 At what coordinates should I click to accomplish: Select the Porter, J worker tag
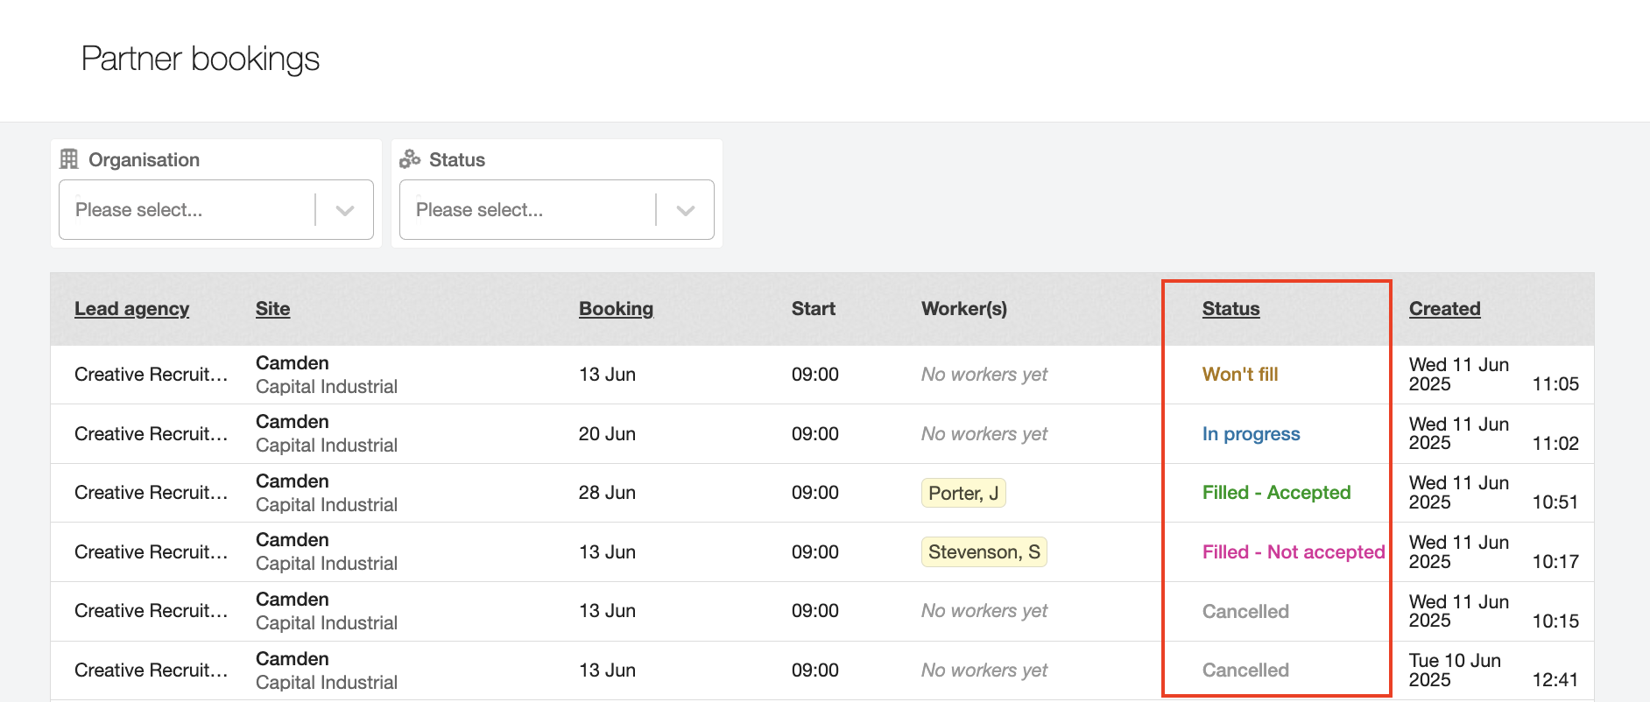point(962,494)
